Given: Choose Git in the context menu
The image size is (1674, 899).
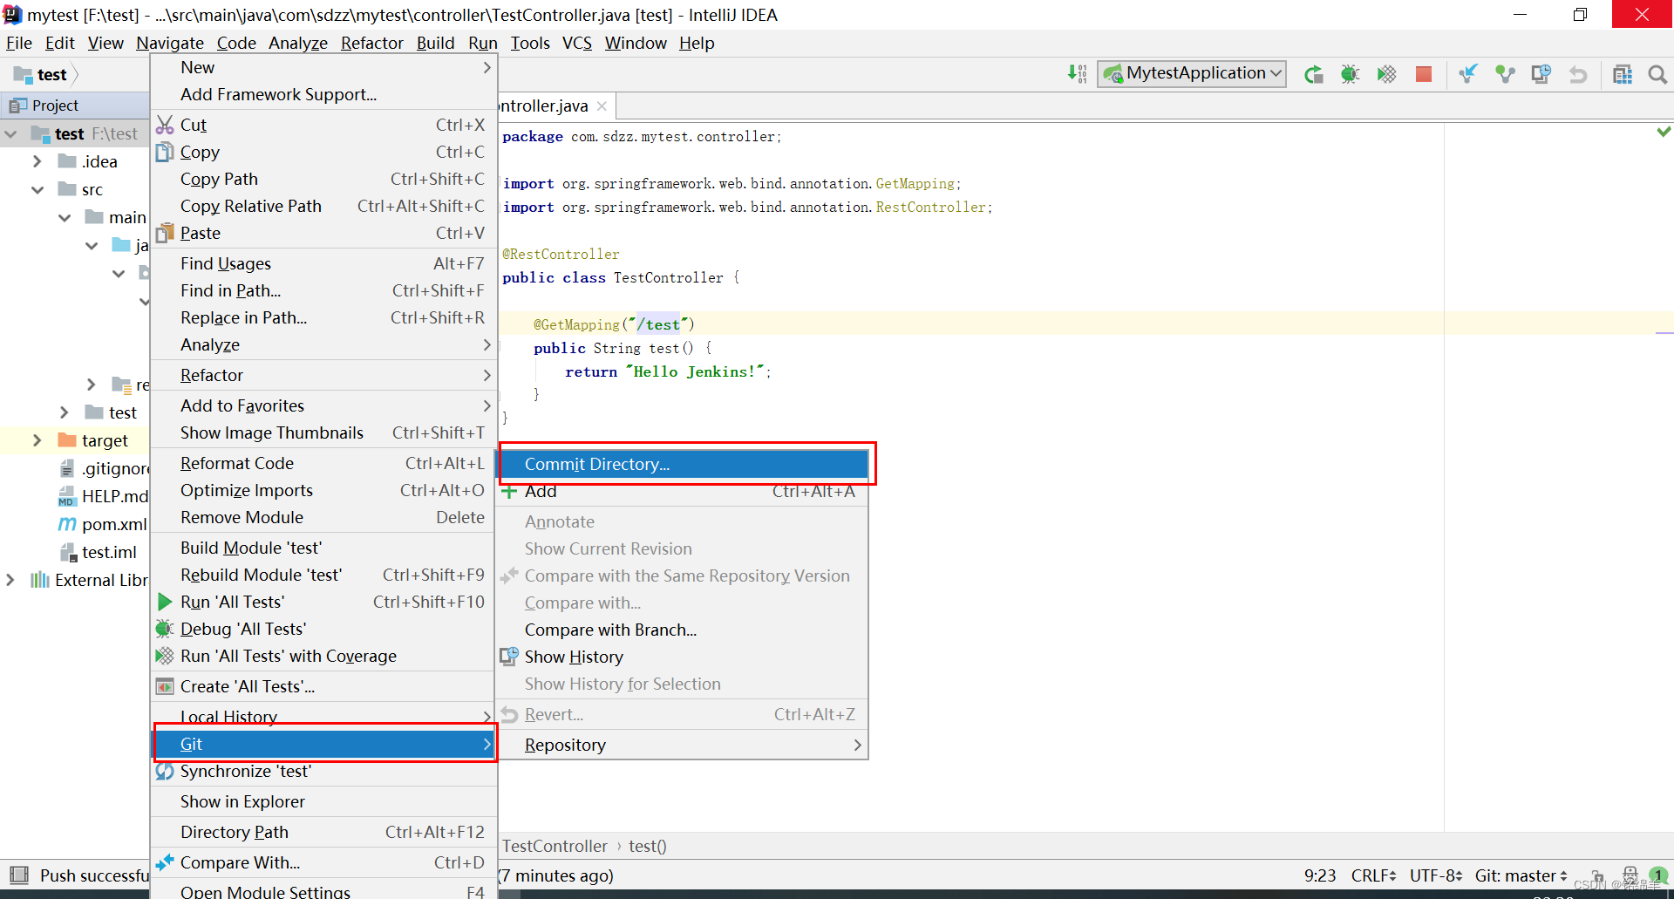Looking at the screenshot, I should 324,744.
